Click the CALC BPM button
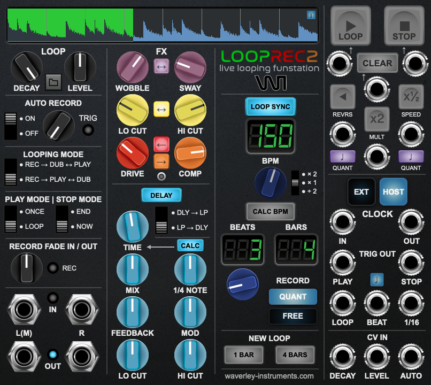The height and width of the screenshot is (385, 431). 271,211
